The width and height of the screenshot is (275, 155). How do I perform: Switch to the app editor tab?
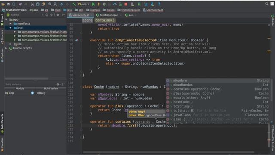131,15
